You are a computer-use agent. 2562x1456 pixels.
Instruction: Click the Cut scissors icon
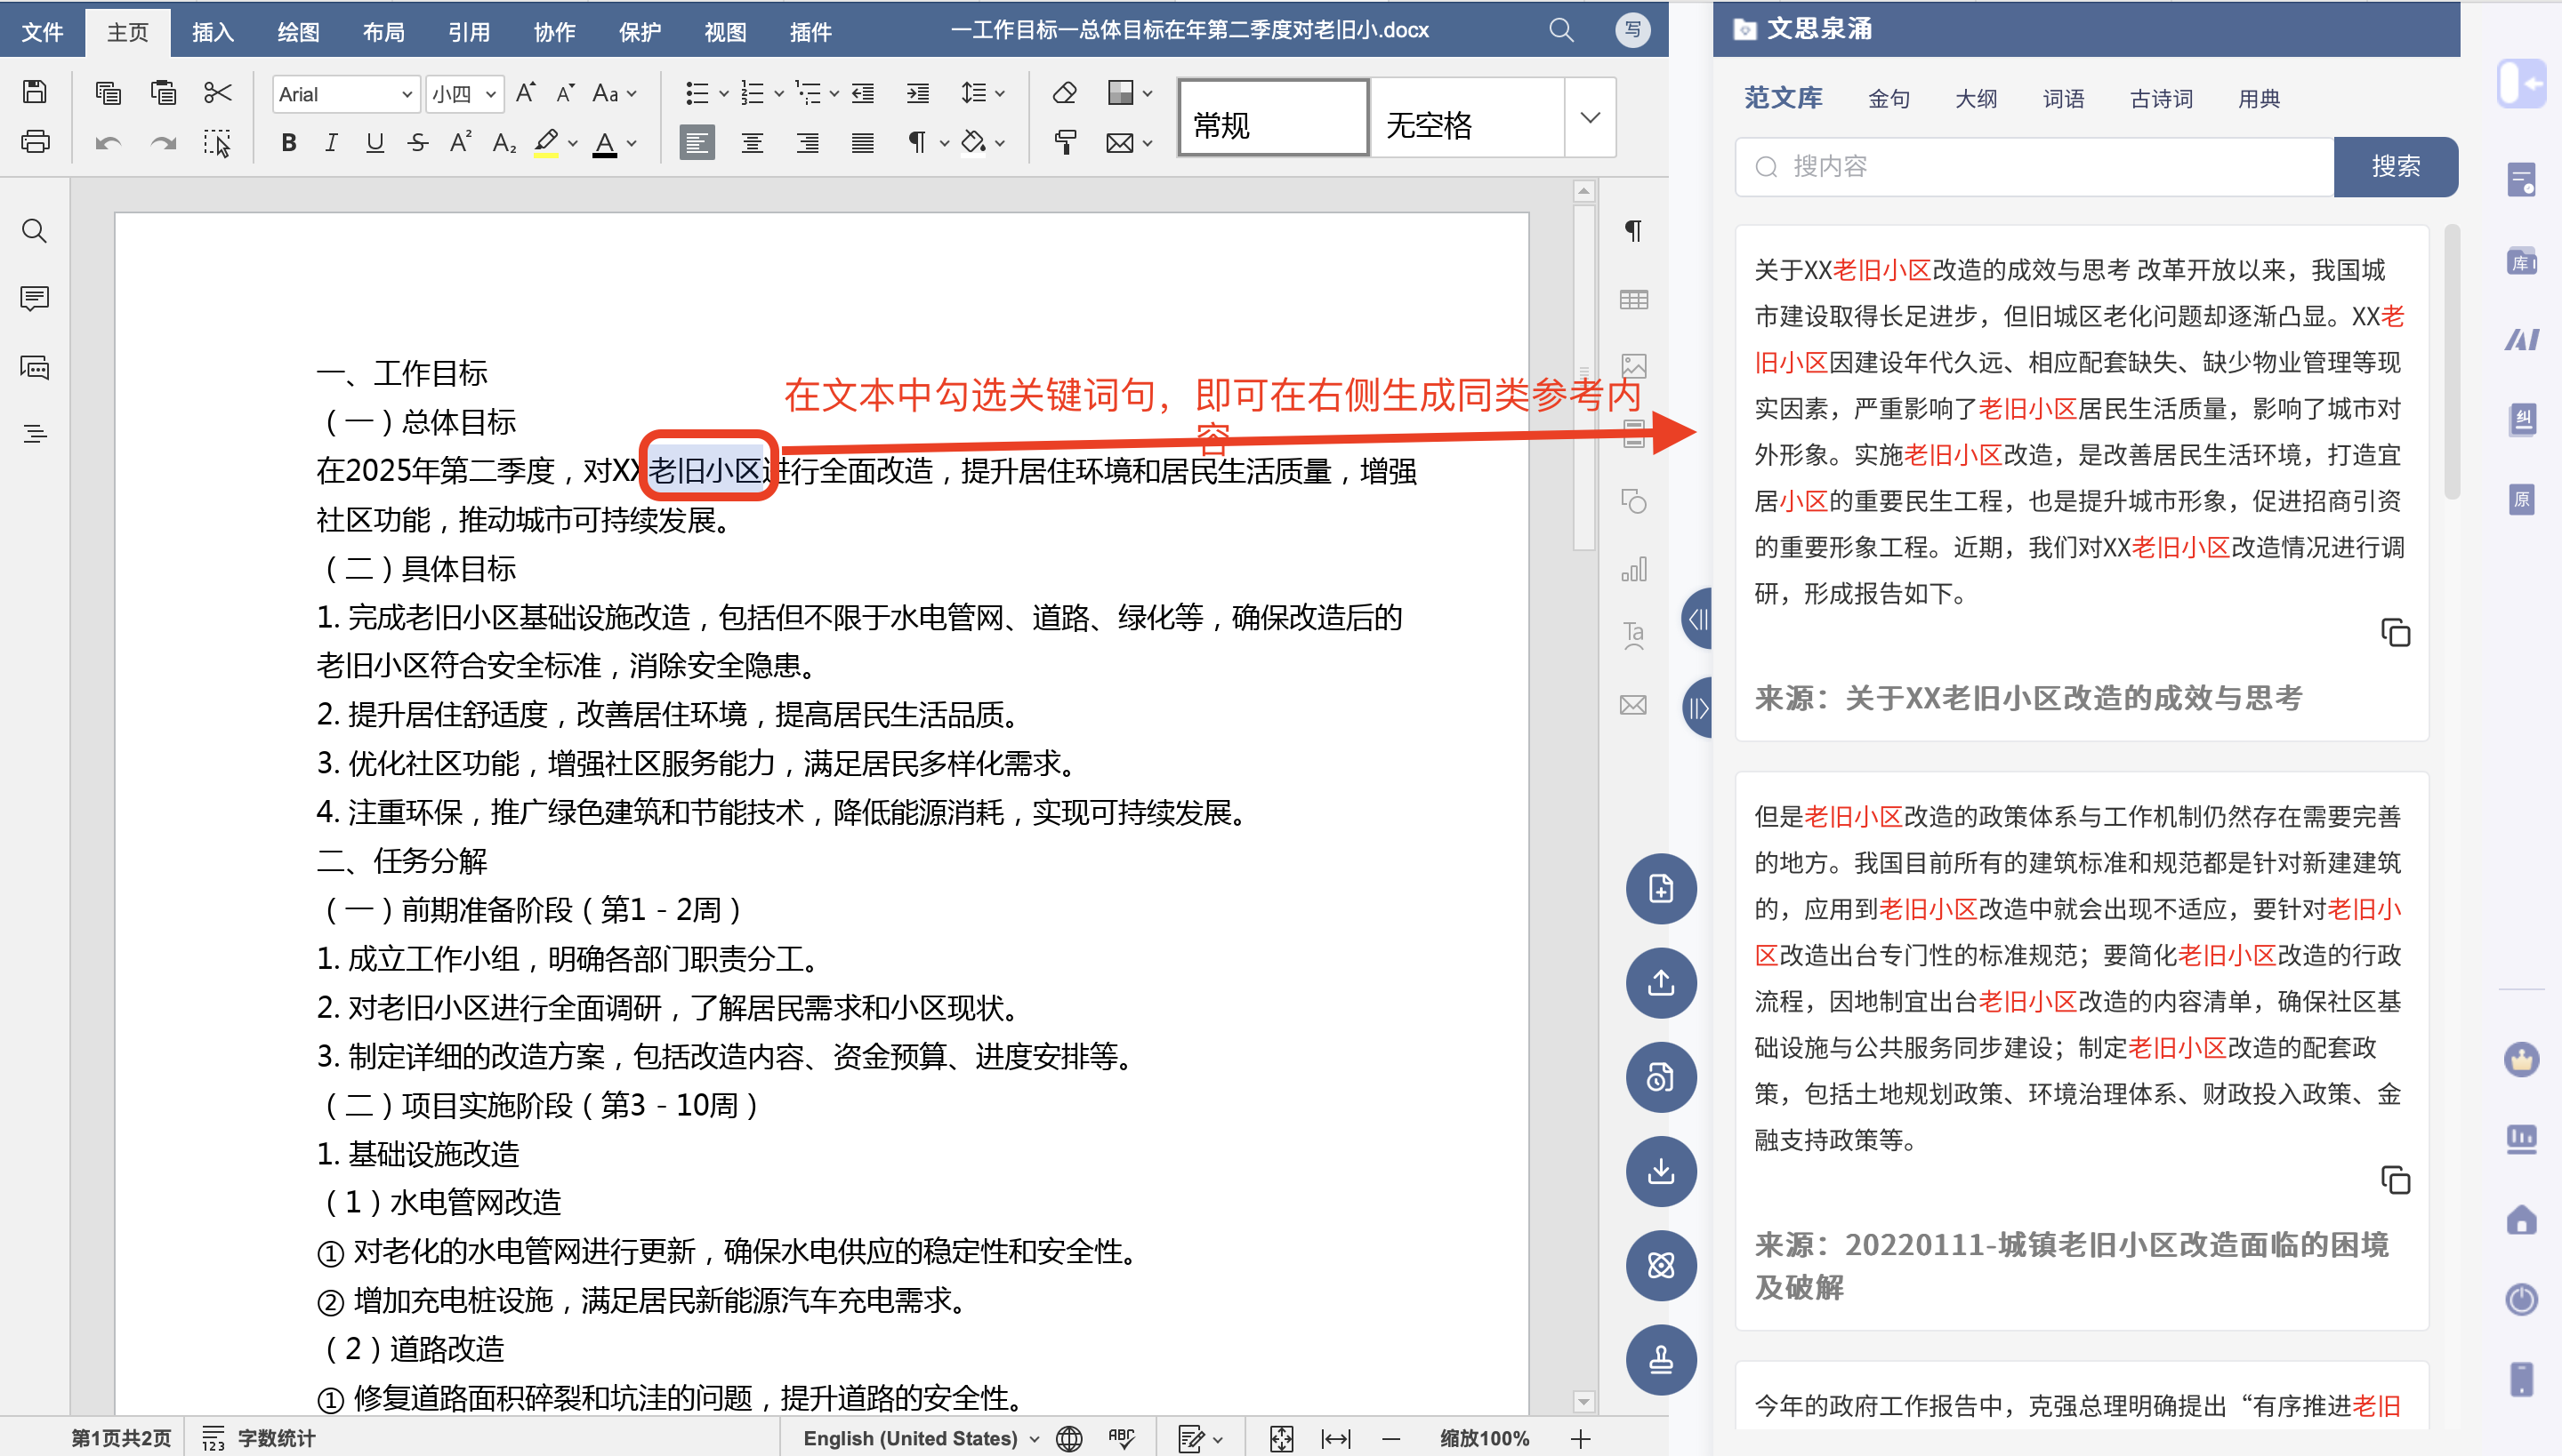pos(217,93)
